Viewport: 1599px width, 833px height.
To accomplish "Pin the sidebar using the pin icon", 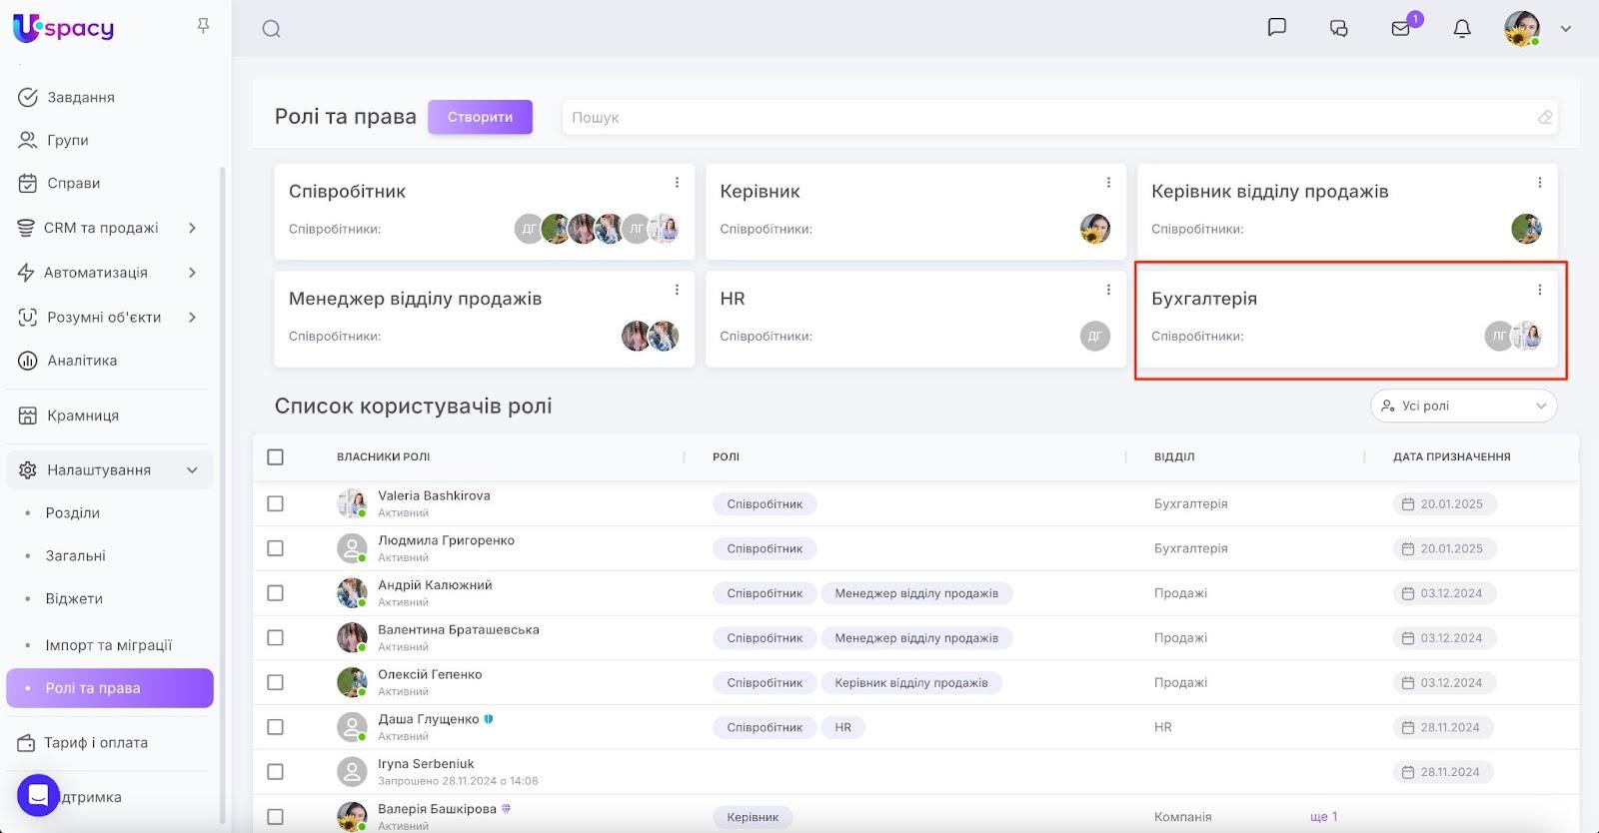I will [203, 26].
